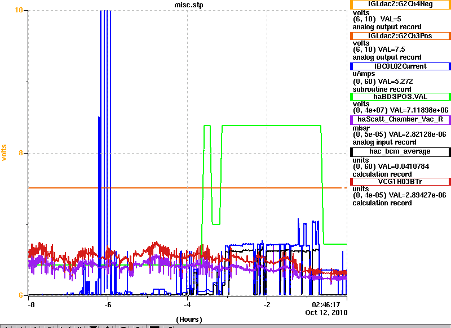Viewport: 451px width, 328px height.
Task: Select the VCG1H03BTr legend entry
Action: (x=400, y=182)
